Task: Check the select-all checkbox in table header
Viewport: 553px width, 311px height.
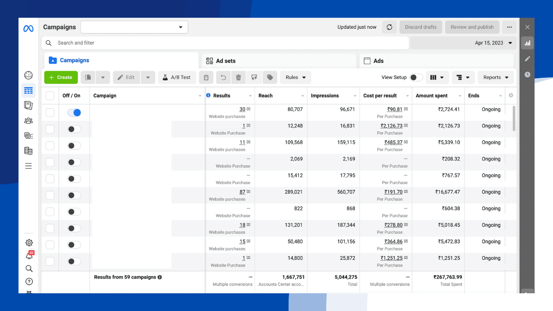Action: coord(50,95)
